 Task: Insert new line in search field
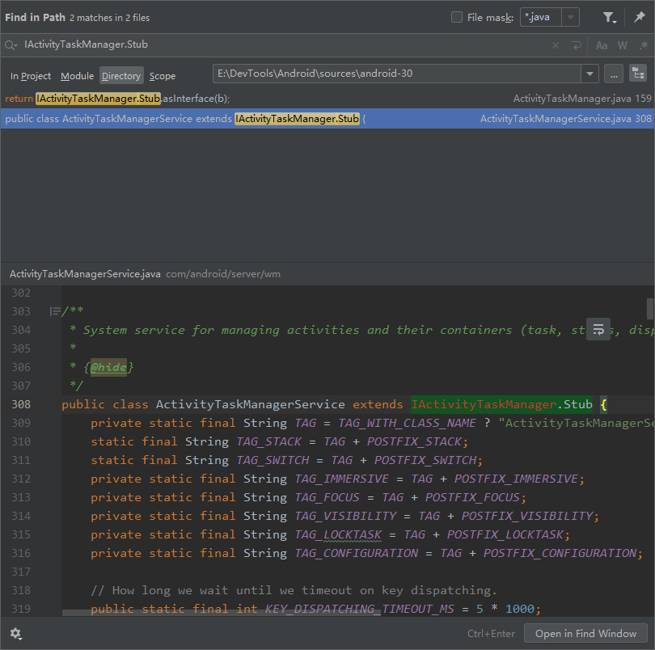pos(577,45)
